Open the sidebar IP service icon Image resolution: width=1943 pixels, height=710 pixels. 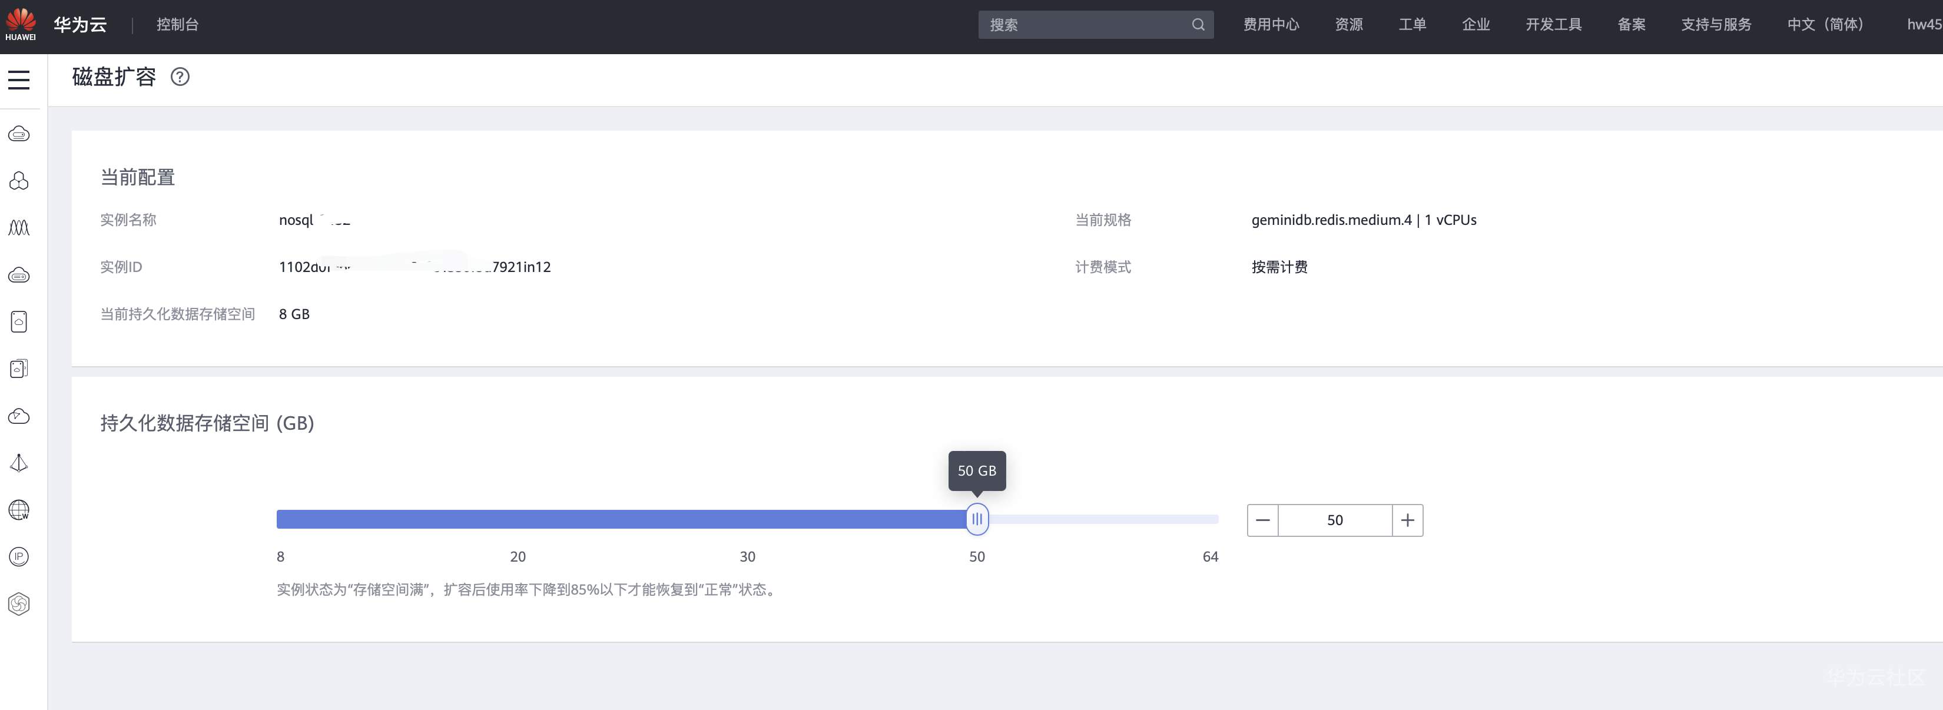(x=19, y=557)
